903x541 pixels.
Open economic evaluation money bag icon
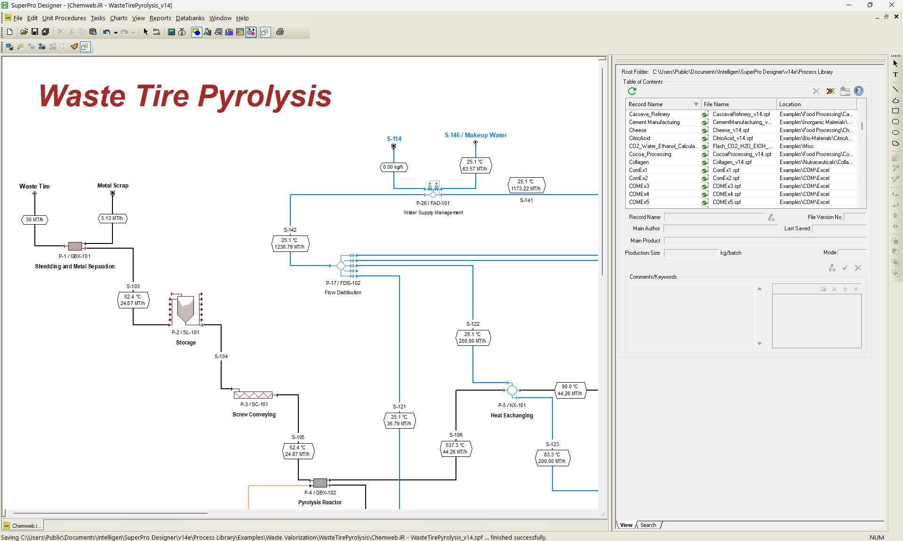coord(182,32)
